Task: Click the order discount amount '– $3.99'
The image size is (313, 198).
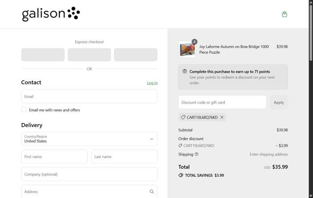Action: click(282, 146)
